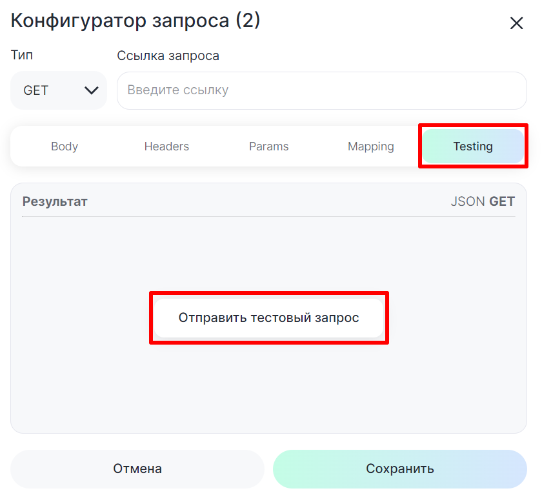Click the chevron arrow beside GET
Screen dimensions: 542x504
[x=91, y=90]
